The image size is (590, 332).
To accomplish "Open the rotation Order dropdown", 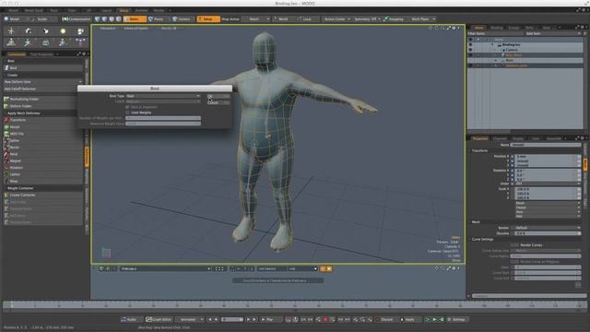I will (548, 184).
